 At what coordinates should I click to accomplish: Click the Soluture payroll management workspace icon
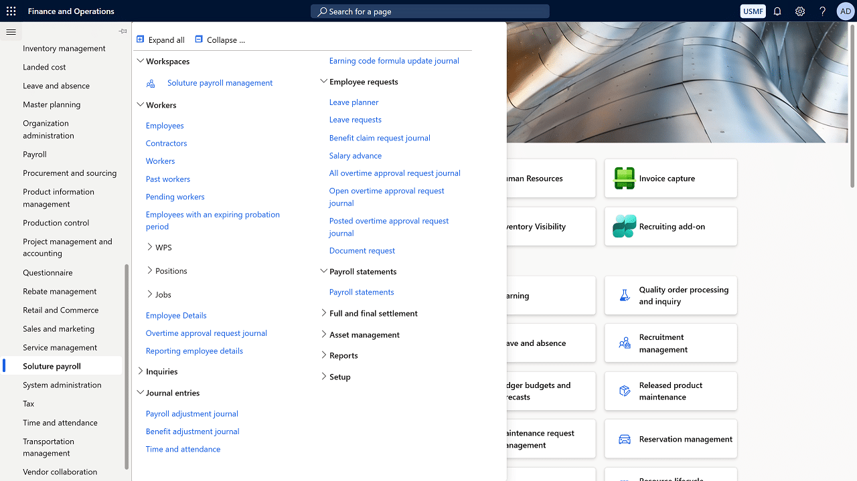(151, 83)
